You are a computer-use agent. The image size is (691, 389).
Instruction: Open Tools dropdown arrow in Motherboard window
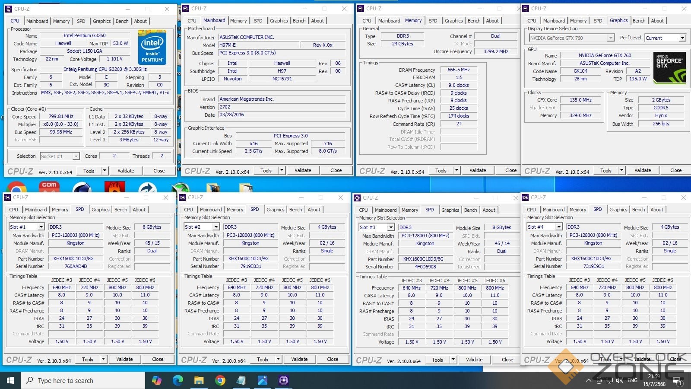(282, 170)
